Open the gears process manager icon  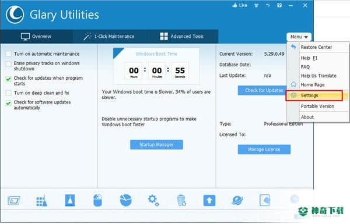pyautogui.click(x=153, y=200)
